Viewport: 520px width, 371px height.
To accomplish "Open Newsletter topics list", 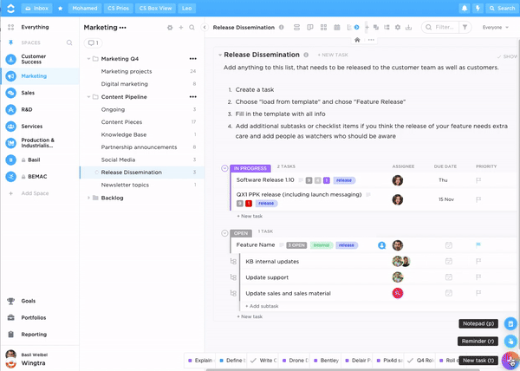I will (x=125, y=185).
